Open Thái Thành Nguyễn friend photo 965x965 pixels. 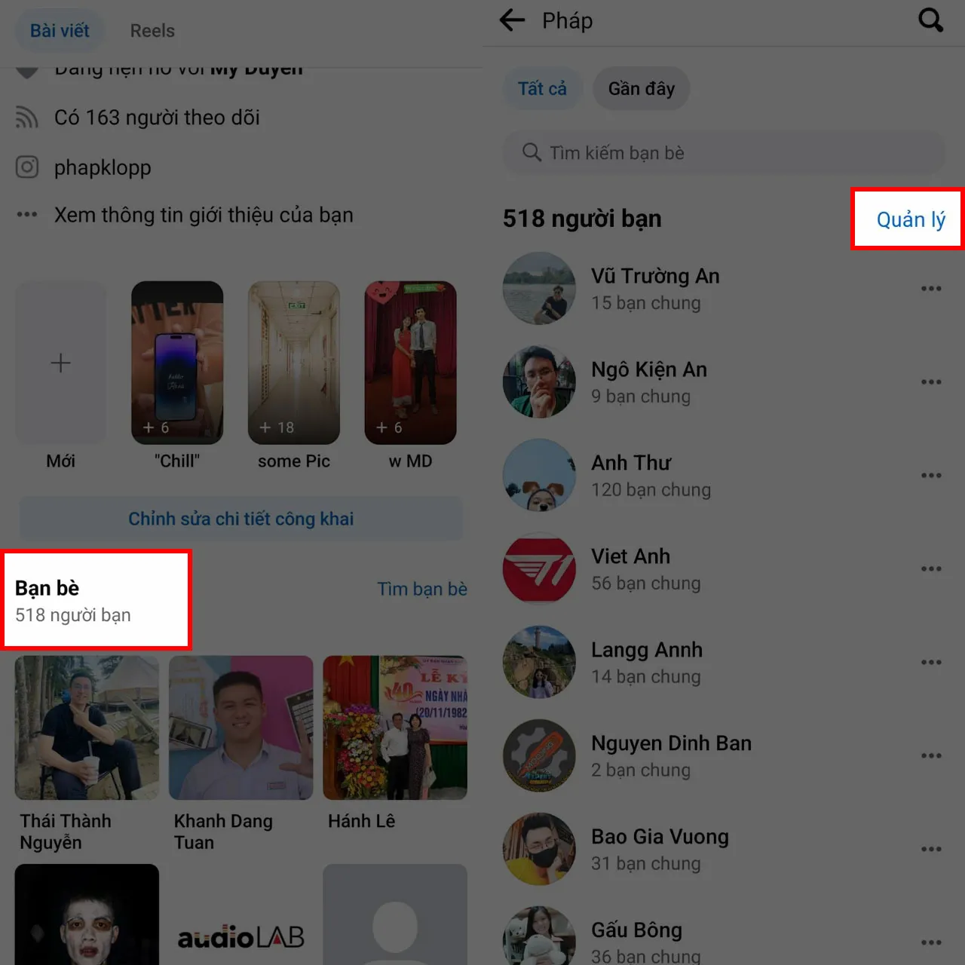[87, 728]
